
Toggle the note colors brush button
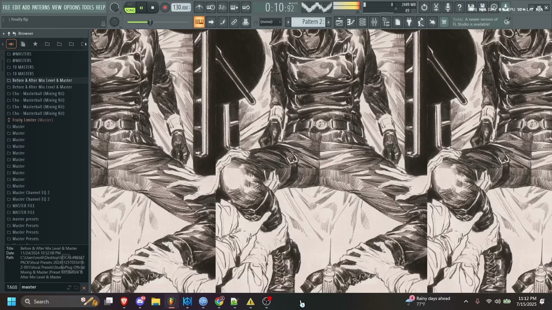tap(223, 22)
